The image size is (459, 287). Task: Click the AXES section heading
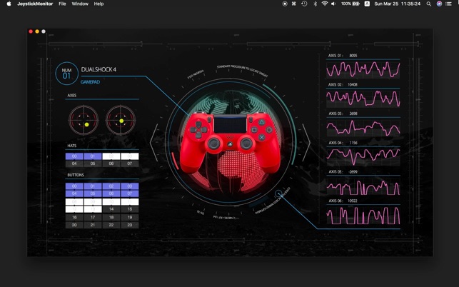click(71, 96)
